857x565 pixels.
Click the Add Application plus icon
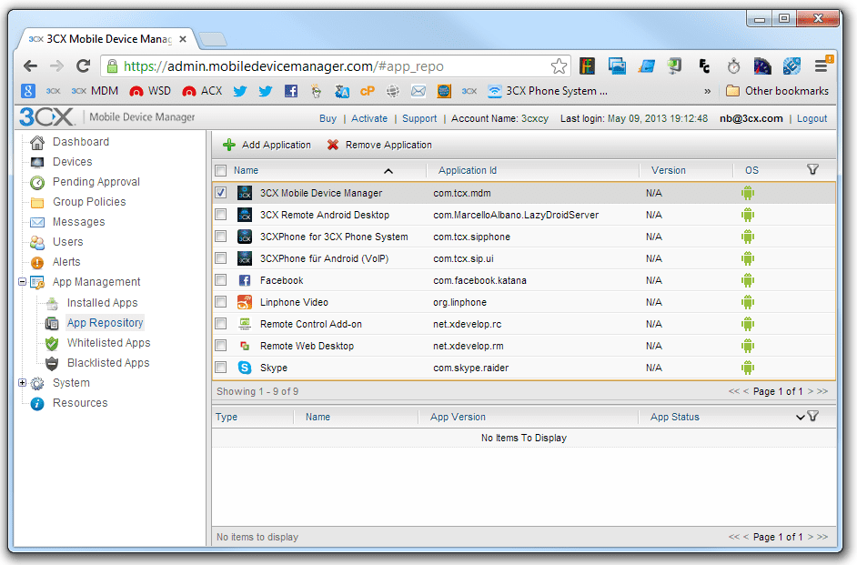click(x=229, y=145)
